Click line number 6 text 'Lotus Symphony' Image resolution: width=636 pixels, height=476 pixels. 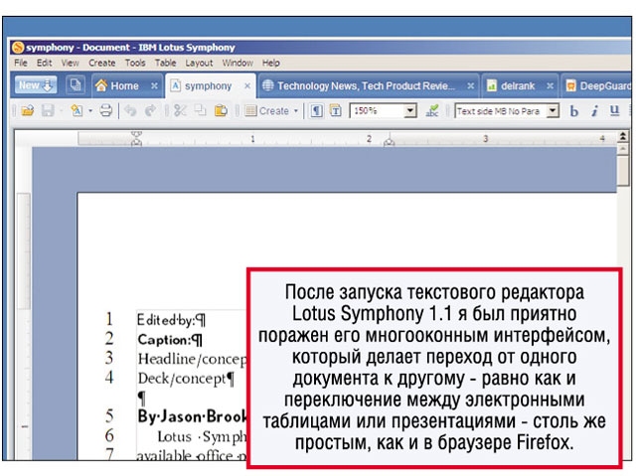click(202, 436)
